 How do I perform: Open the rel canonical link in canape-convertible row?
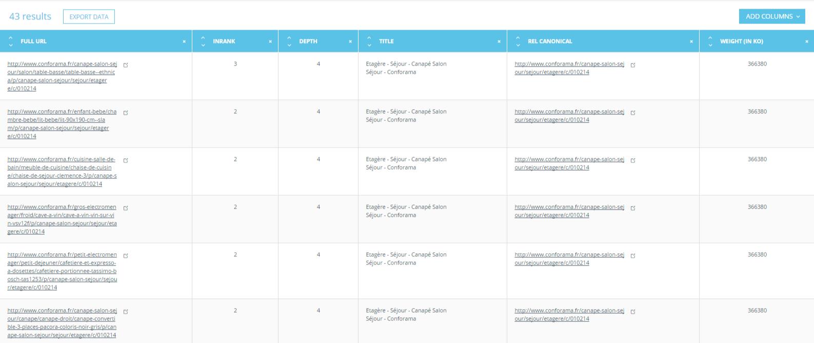pyautogui.click(x=569, y=314)
